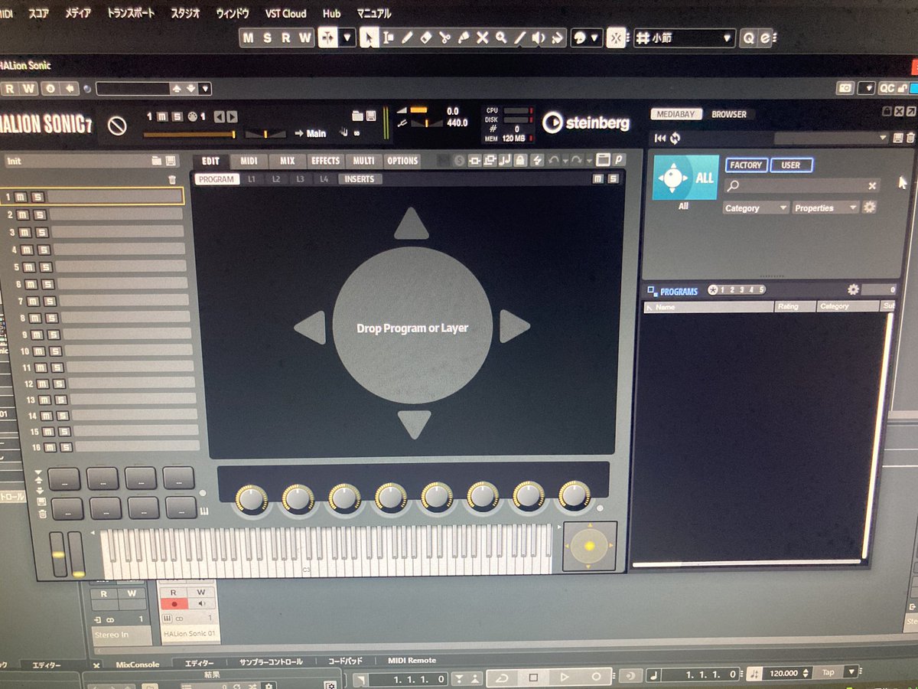Select the Play speaker tool
Image resolution: width=918 pixels, height=689 pixels.
(539, 38)
